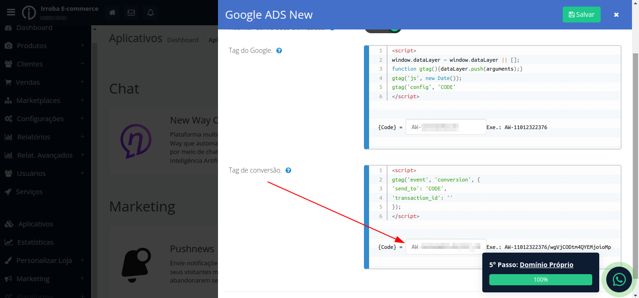Expand the Personalizar Loja plus sign

click(x=82, y=260)
